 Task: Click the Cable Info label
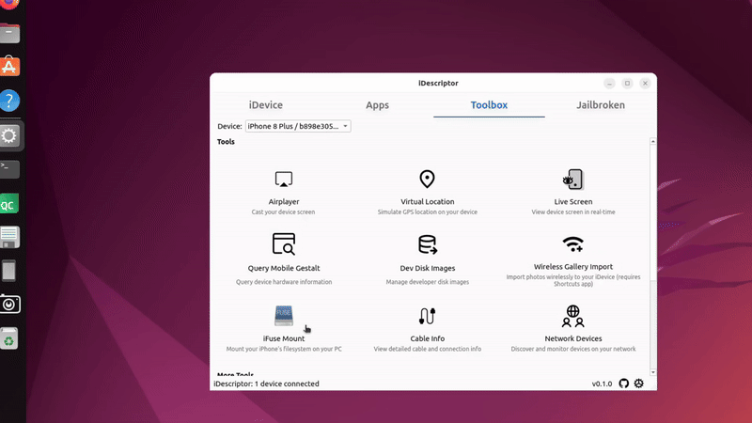tap(428, 338)
